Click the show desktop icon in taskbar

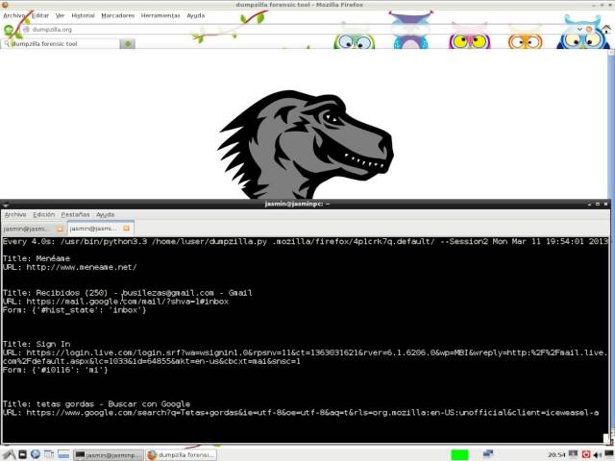point(63,454)
